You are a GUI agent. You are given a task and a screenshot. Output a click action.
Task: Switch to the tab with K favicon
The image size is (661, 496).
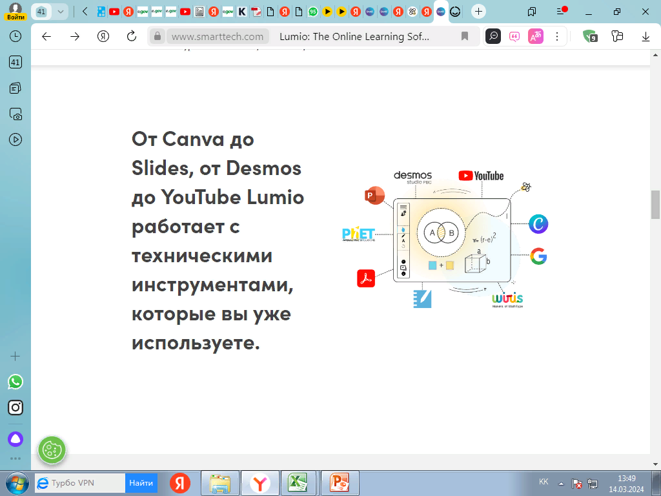(x=242, y=12)
